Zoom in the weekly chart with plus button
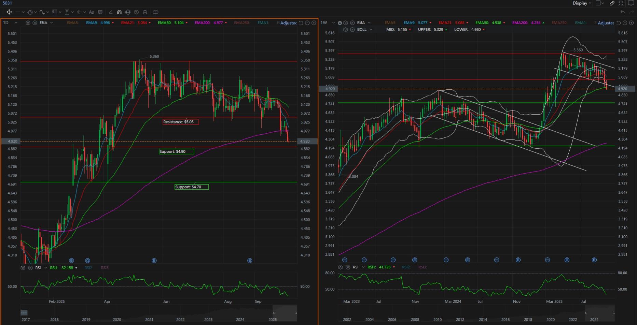Image resolution: width=637 pixels, height=325 pixels. 631,23
